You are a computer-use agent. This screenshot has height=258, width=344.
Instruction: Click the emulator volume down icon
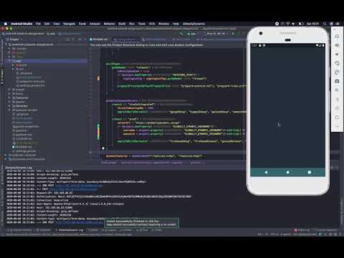pyautogui.click(x=337, y=54)
